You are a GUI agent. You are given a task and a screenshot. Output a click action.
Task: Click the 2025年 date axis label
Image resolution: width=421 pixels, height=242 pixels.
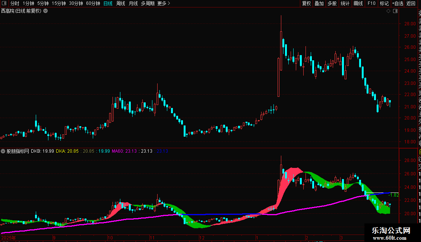pyautogui.click(x=9, y=238)
